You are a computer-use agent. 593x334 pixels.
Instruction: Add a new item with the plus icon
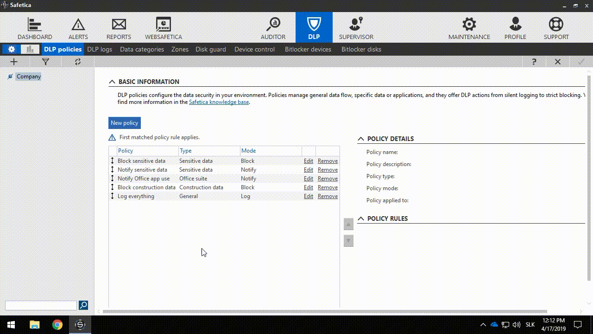[13, 61]
